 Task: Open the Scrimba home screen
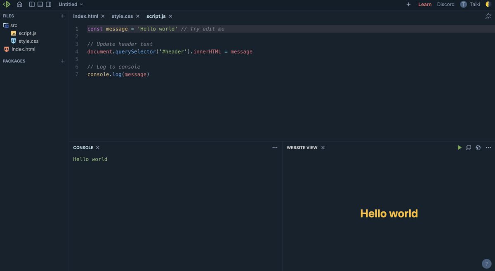19,4
